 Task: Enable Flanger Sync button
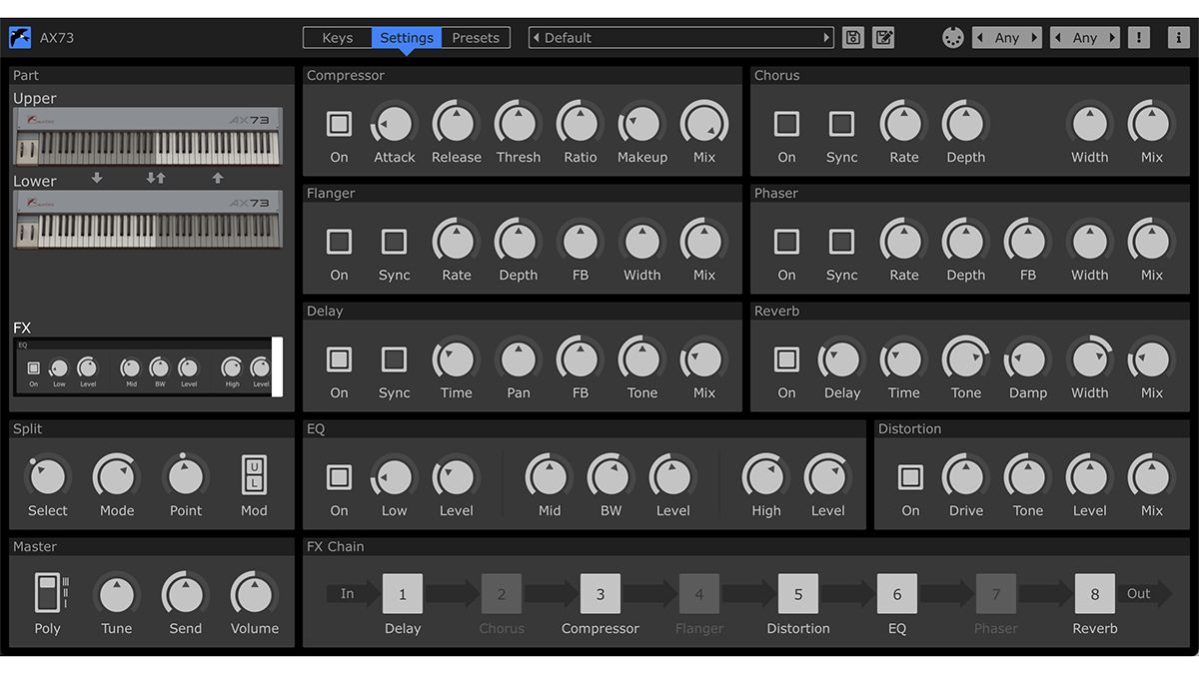(x=395, y=242)
